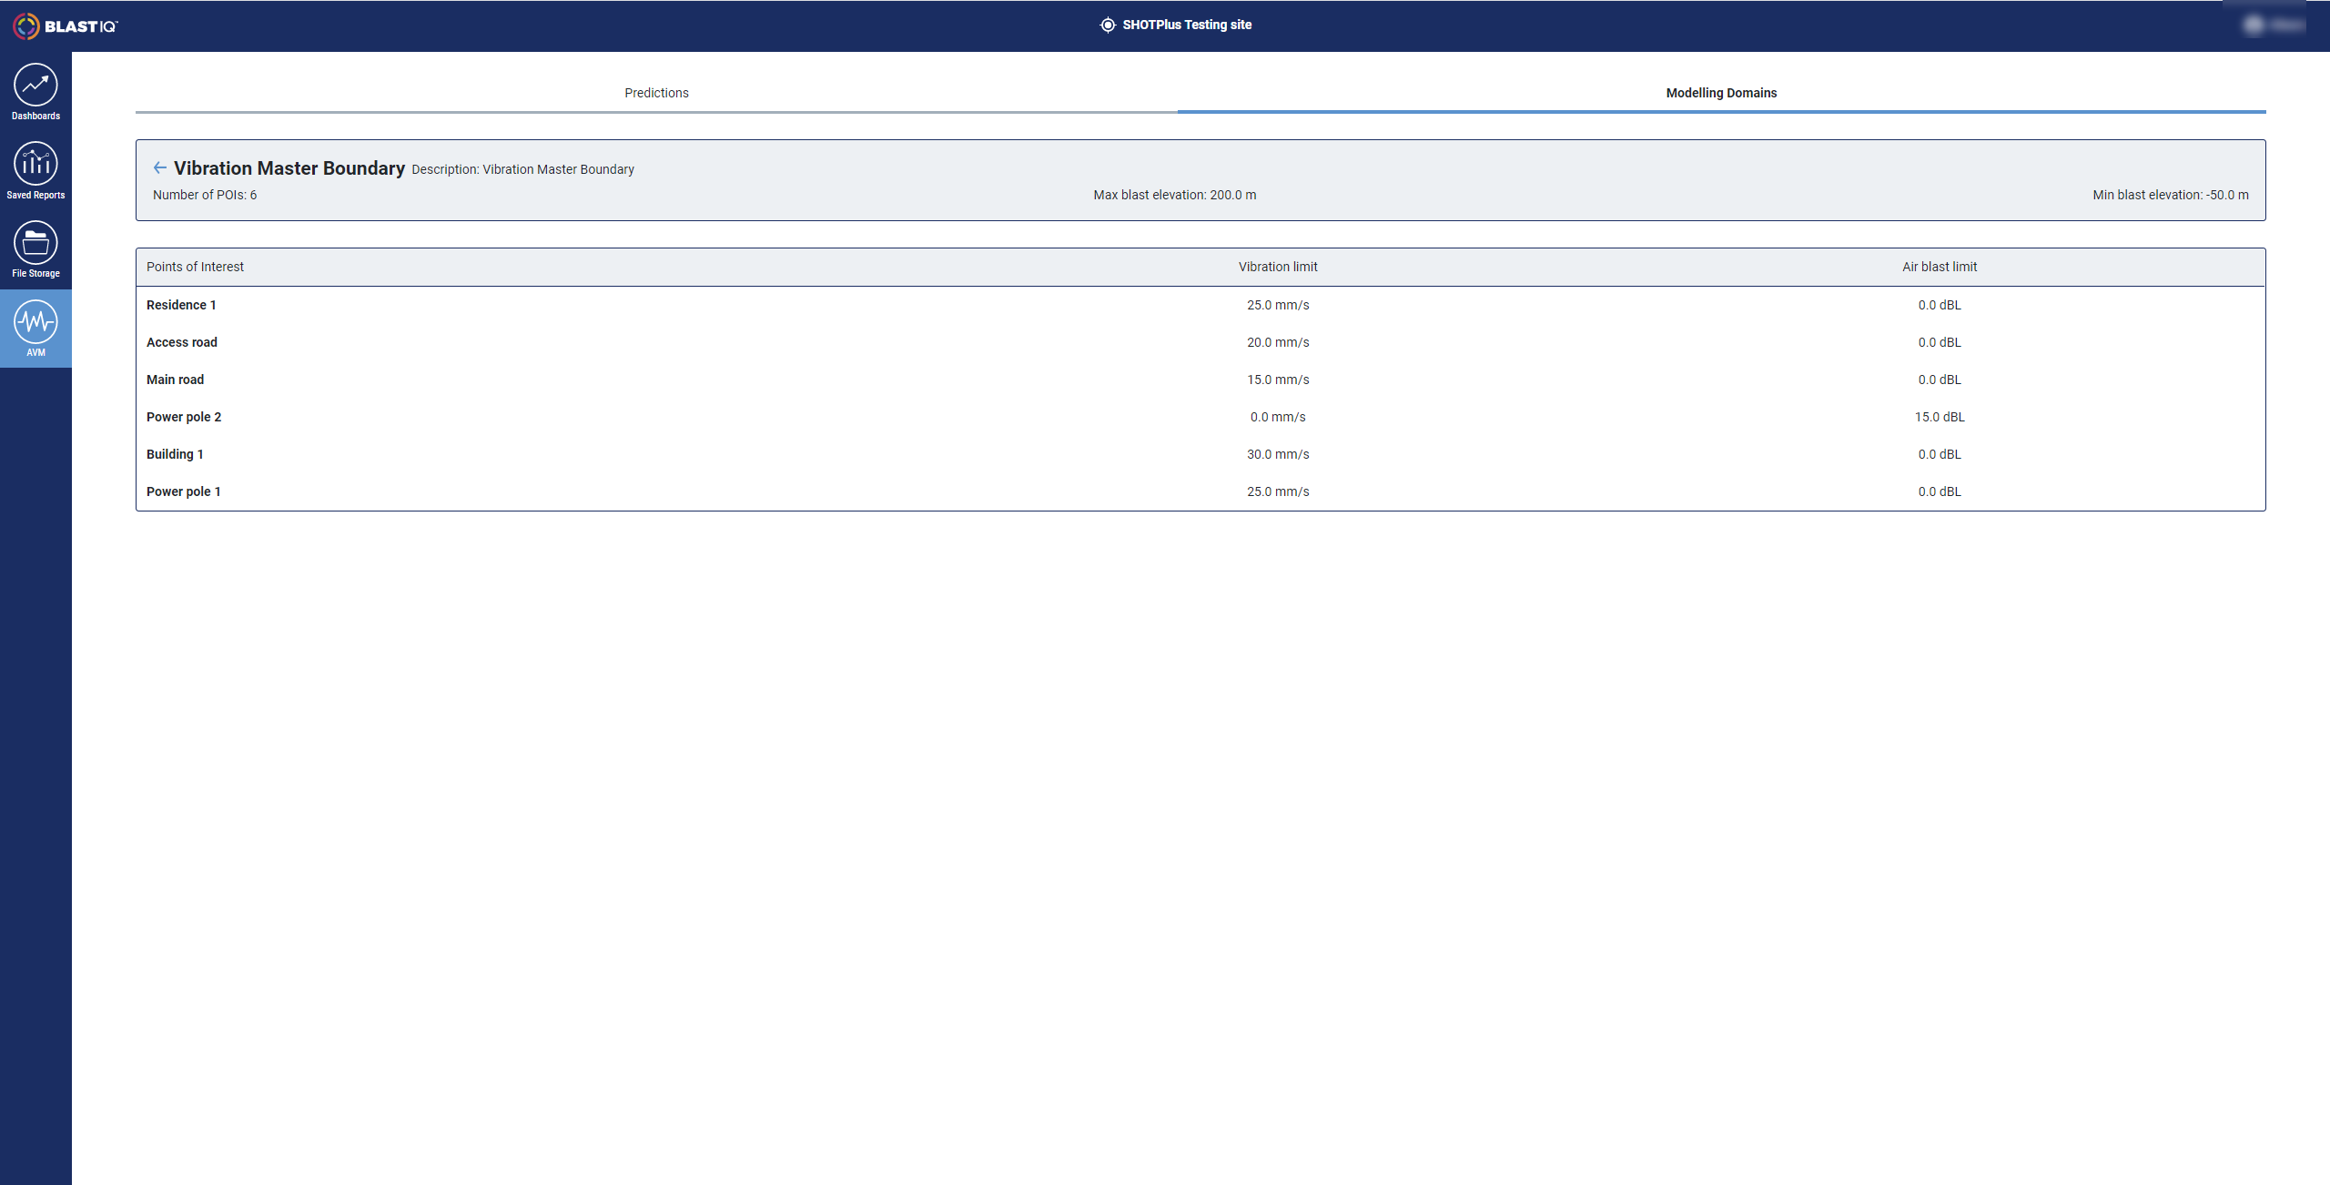Click the Access road row
This screenshot has width=2330, height=1185.
1200,342
